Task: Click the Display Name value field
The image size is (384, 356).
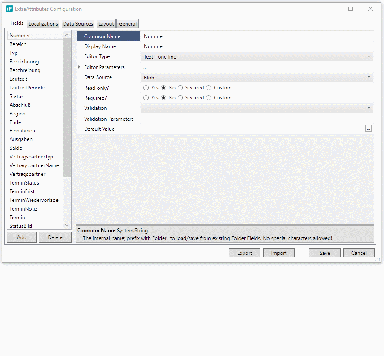Action: click(x=256, y=46)
